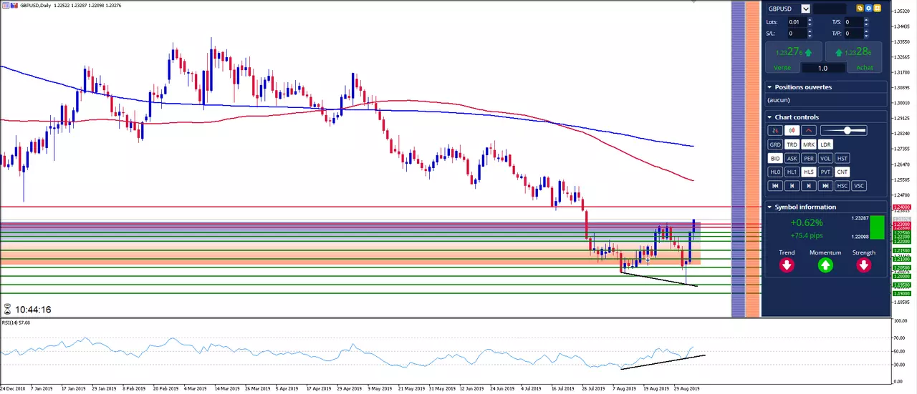Toggle the HL0 option
The image size is (917, 394).
[x=775, y=172]
